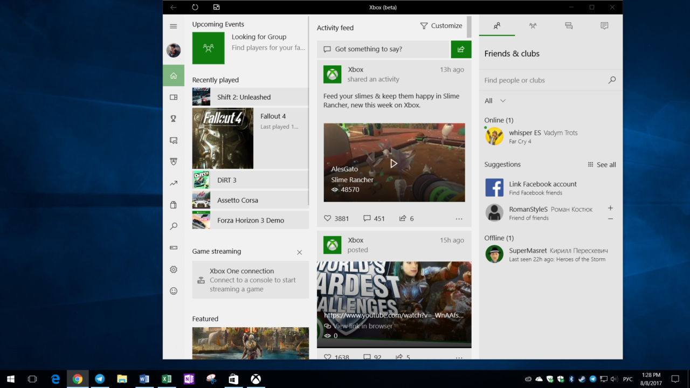Open My games in the sidebar
This screenshot has height=388, width=690.
coord(174,98)
